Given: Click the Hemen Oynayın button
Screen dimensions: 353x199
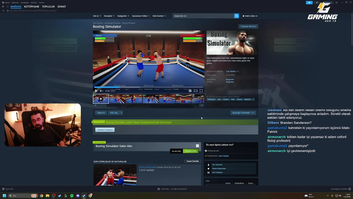Looking at the screenshot, I should (x=105, y=130).
